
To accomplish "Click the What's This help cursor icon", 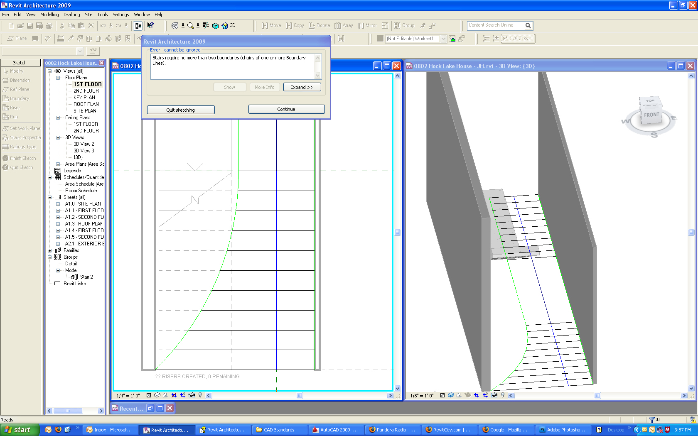I will (150, 26).
